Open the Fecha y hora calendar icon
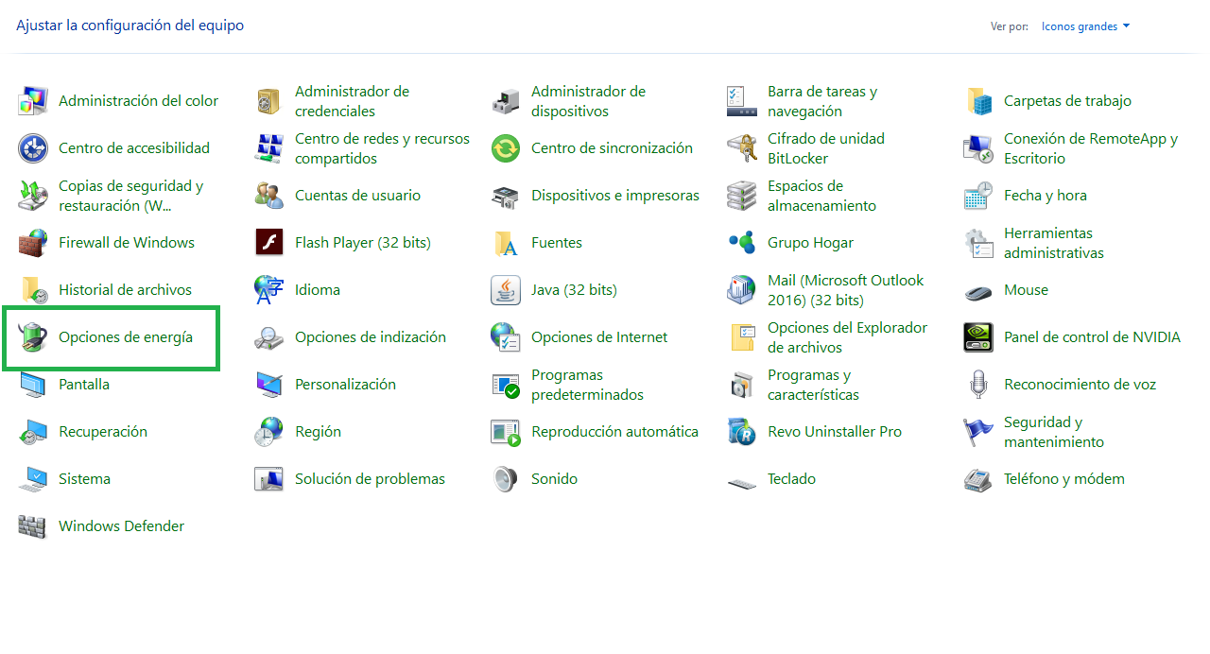Screen dimensions: 1210x654 (978, 196)
